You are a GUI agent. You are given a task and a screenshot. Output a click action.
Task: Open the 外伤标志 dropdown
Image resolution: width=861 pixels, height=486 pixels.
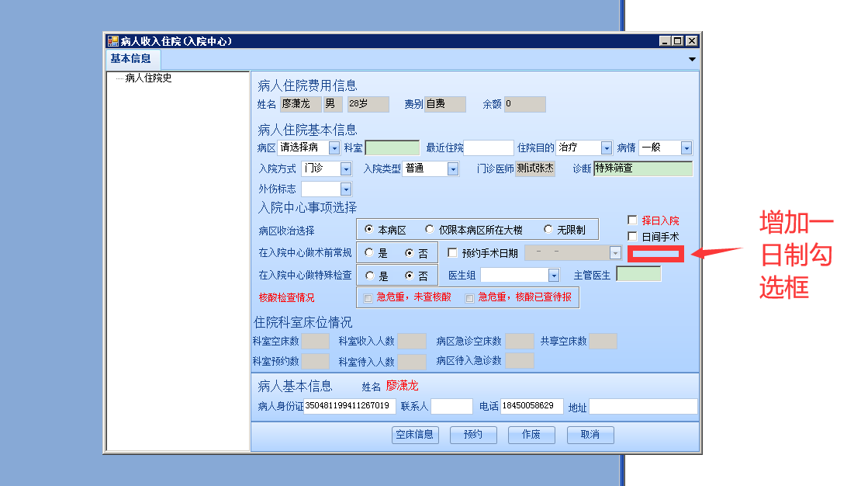(x=345, y=189)
